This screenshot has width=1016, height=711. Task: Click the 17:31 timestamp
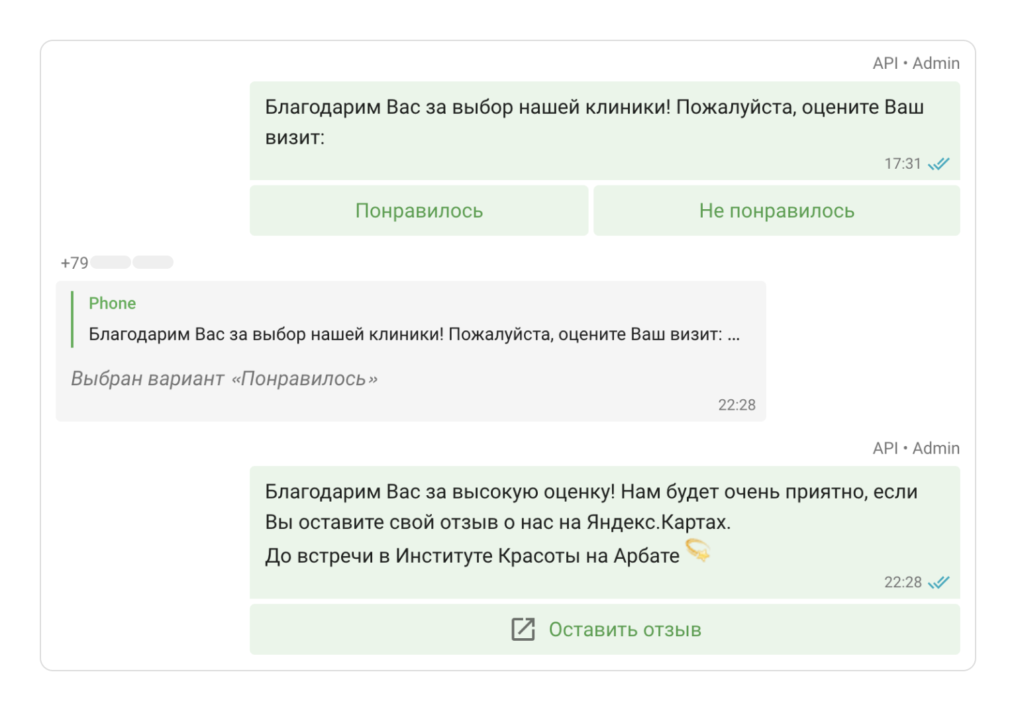tap(903, 164)
